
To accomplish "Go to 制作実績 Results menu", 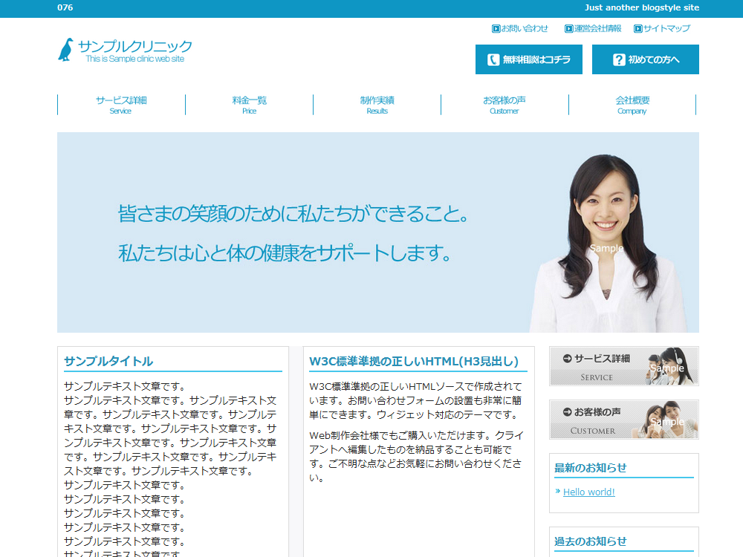I will click(377, 105).
